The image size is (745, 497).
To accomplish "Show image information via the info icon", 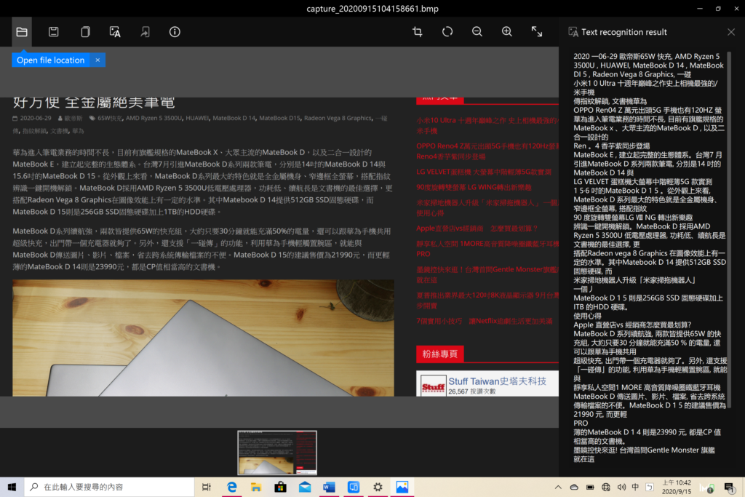I will (175, 32).
